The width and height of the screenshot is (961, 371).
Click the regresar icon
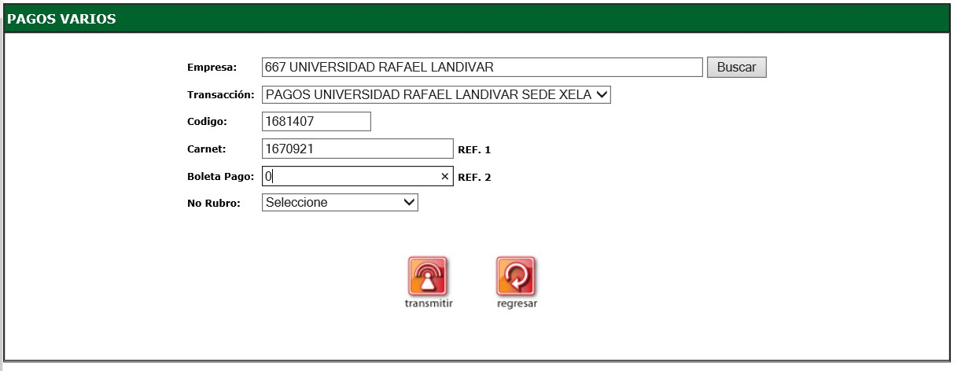tap(516, 276)
